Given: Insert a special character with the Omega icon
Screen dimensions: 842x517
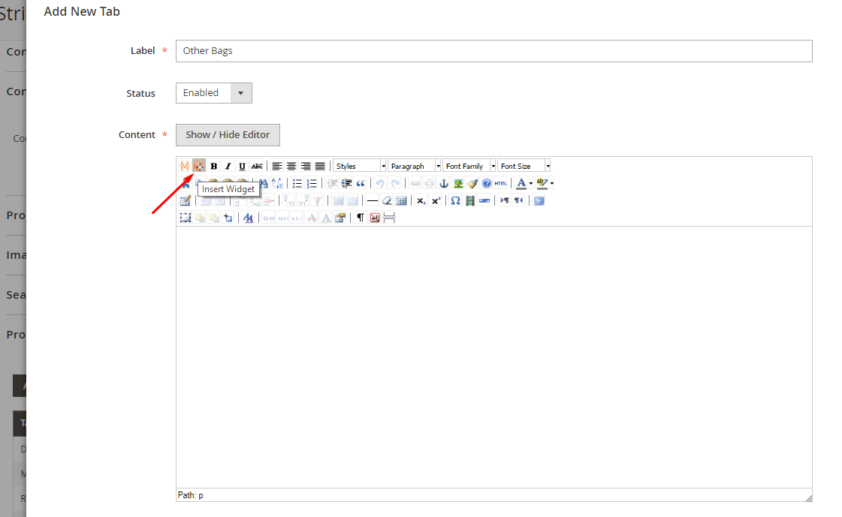Looking at the screenshot, I should tap(455, 200).
